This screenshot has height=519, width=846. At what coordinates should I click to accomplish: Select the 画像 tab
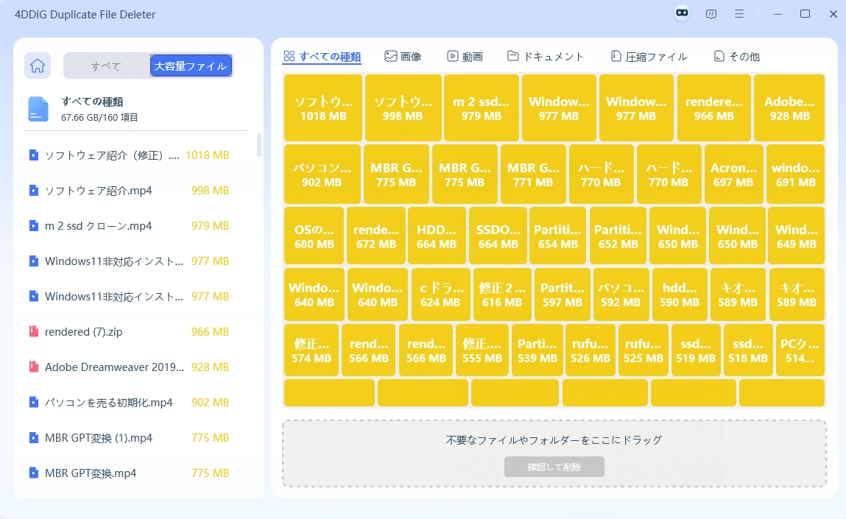[x=403, y=57]
